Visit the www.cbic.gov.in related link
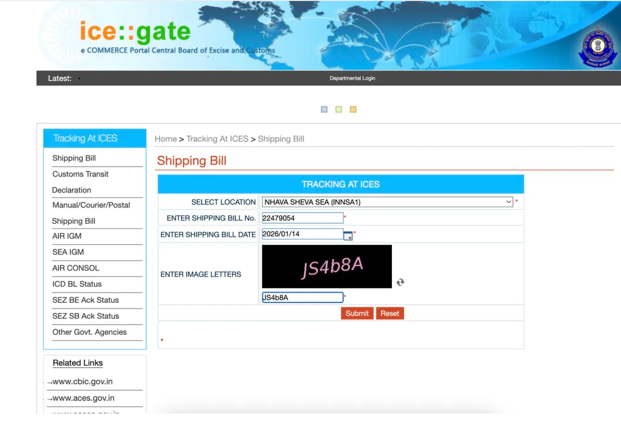Viewport: 621px width, 437px height. coord(82,381)
